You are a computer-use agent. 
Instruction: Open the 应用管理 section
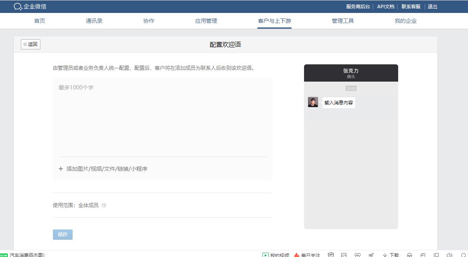coord(206,21)
